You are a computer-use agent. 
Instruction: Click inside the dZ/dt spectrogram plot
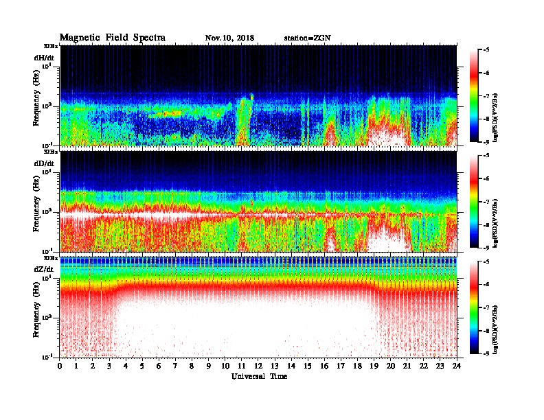[258, 307]
